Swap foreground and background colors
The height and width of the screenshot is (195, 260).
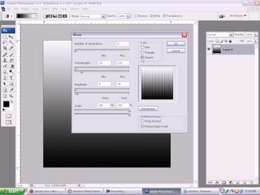point(12,102)
